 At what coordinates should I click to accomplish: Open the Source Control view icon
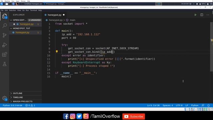pos(5,35)
